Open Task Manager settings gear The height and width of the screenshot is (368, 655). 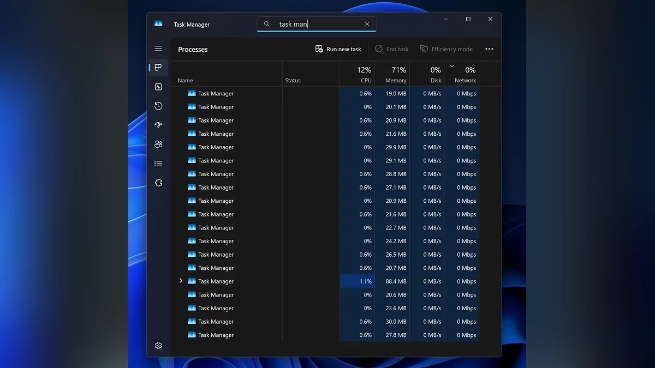158,346
